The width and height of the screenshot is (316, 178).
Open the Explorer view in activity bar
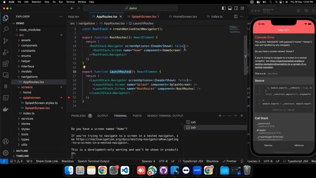(x=5, y=18)
